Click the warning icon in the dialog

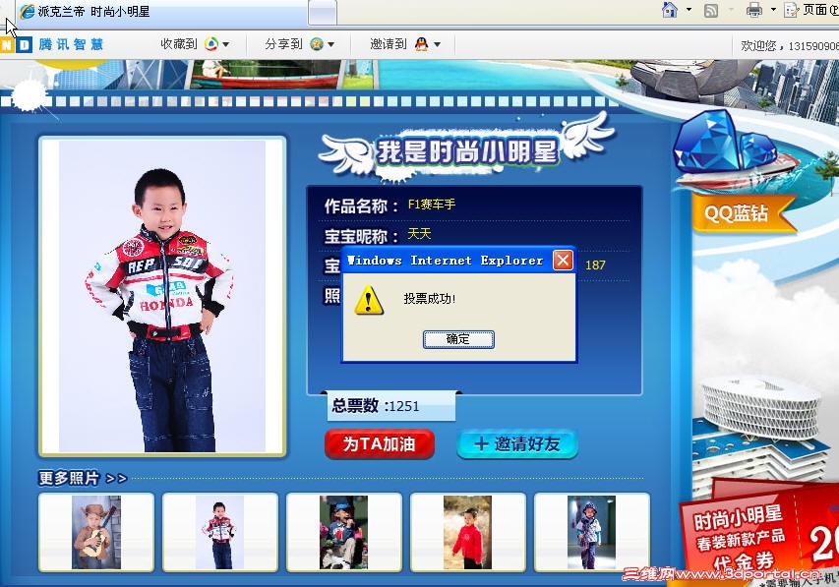[x=369, y=300]
